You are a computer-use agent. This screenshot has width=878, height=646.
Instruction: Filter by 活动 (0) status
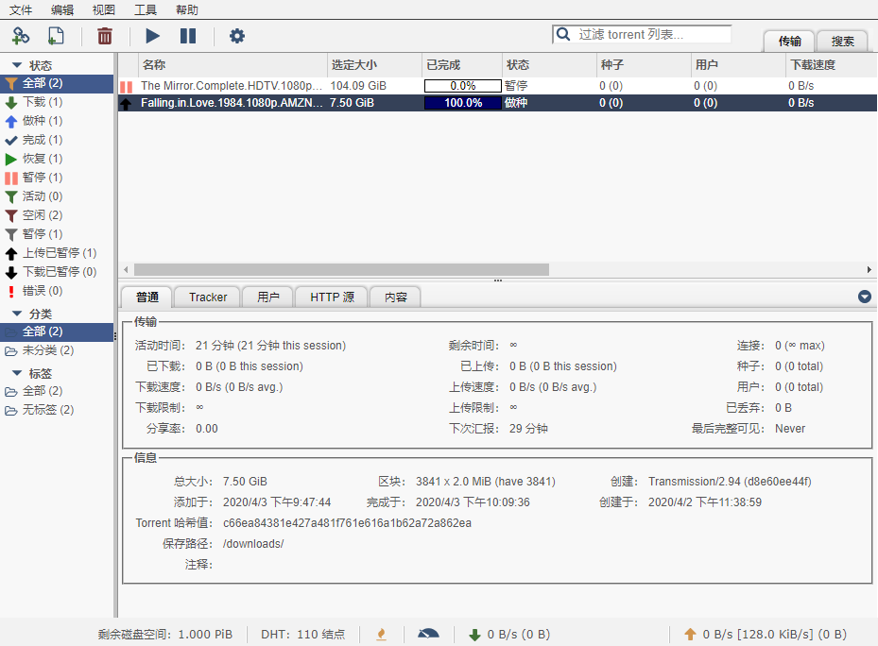(57, 196)
